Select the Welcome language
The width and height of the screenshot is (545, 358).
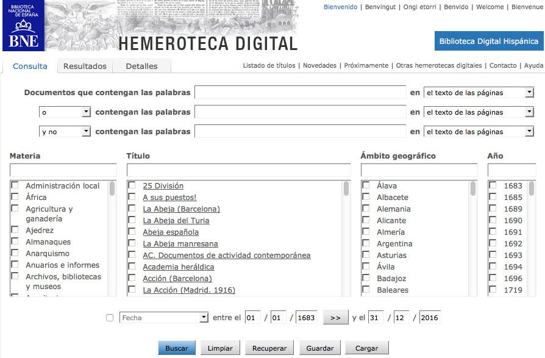coord(490,7)
